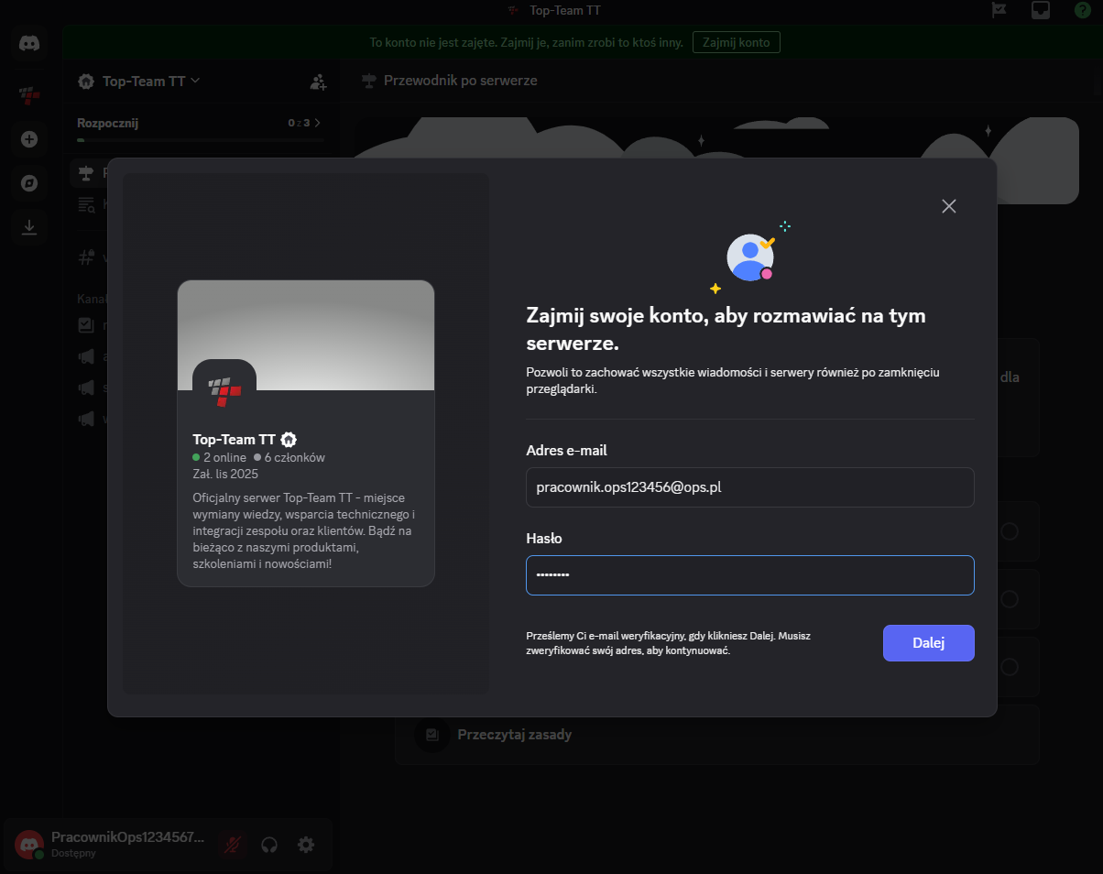Open user settings gear icon
The width and height of the screenshot is (1103, 874).
[306, 845]
